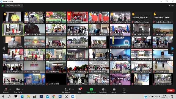Go to previous gallery page arrow

(x=4, y=48)
